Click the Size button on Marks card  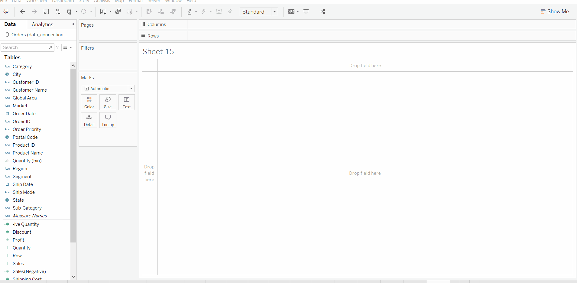[x=108, y=102]
